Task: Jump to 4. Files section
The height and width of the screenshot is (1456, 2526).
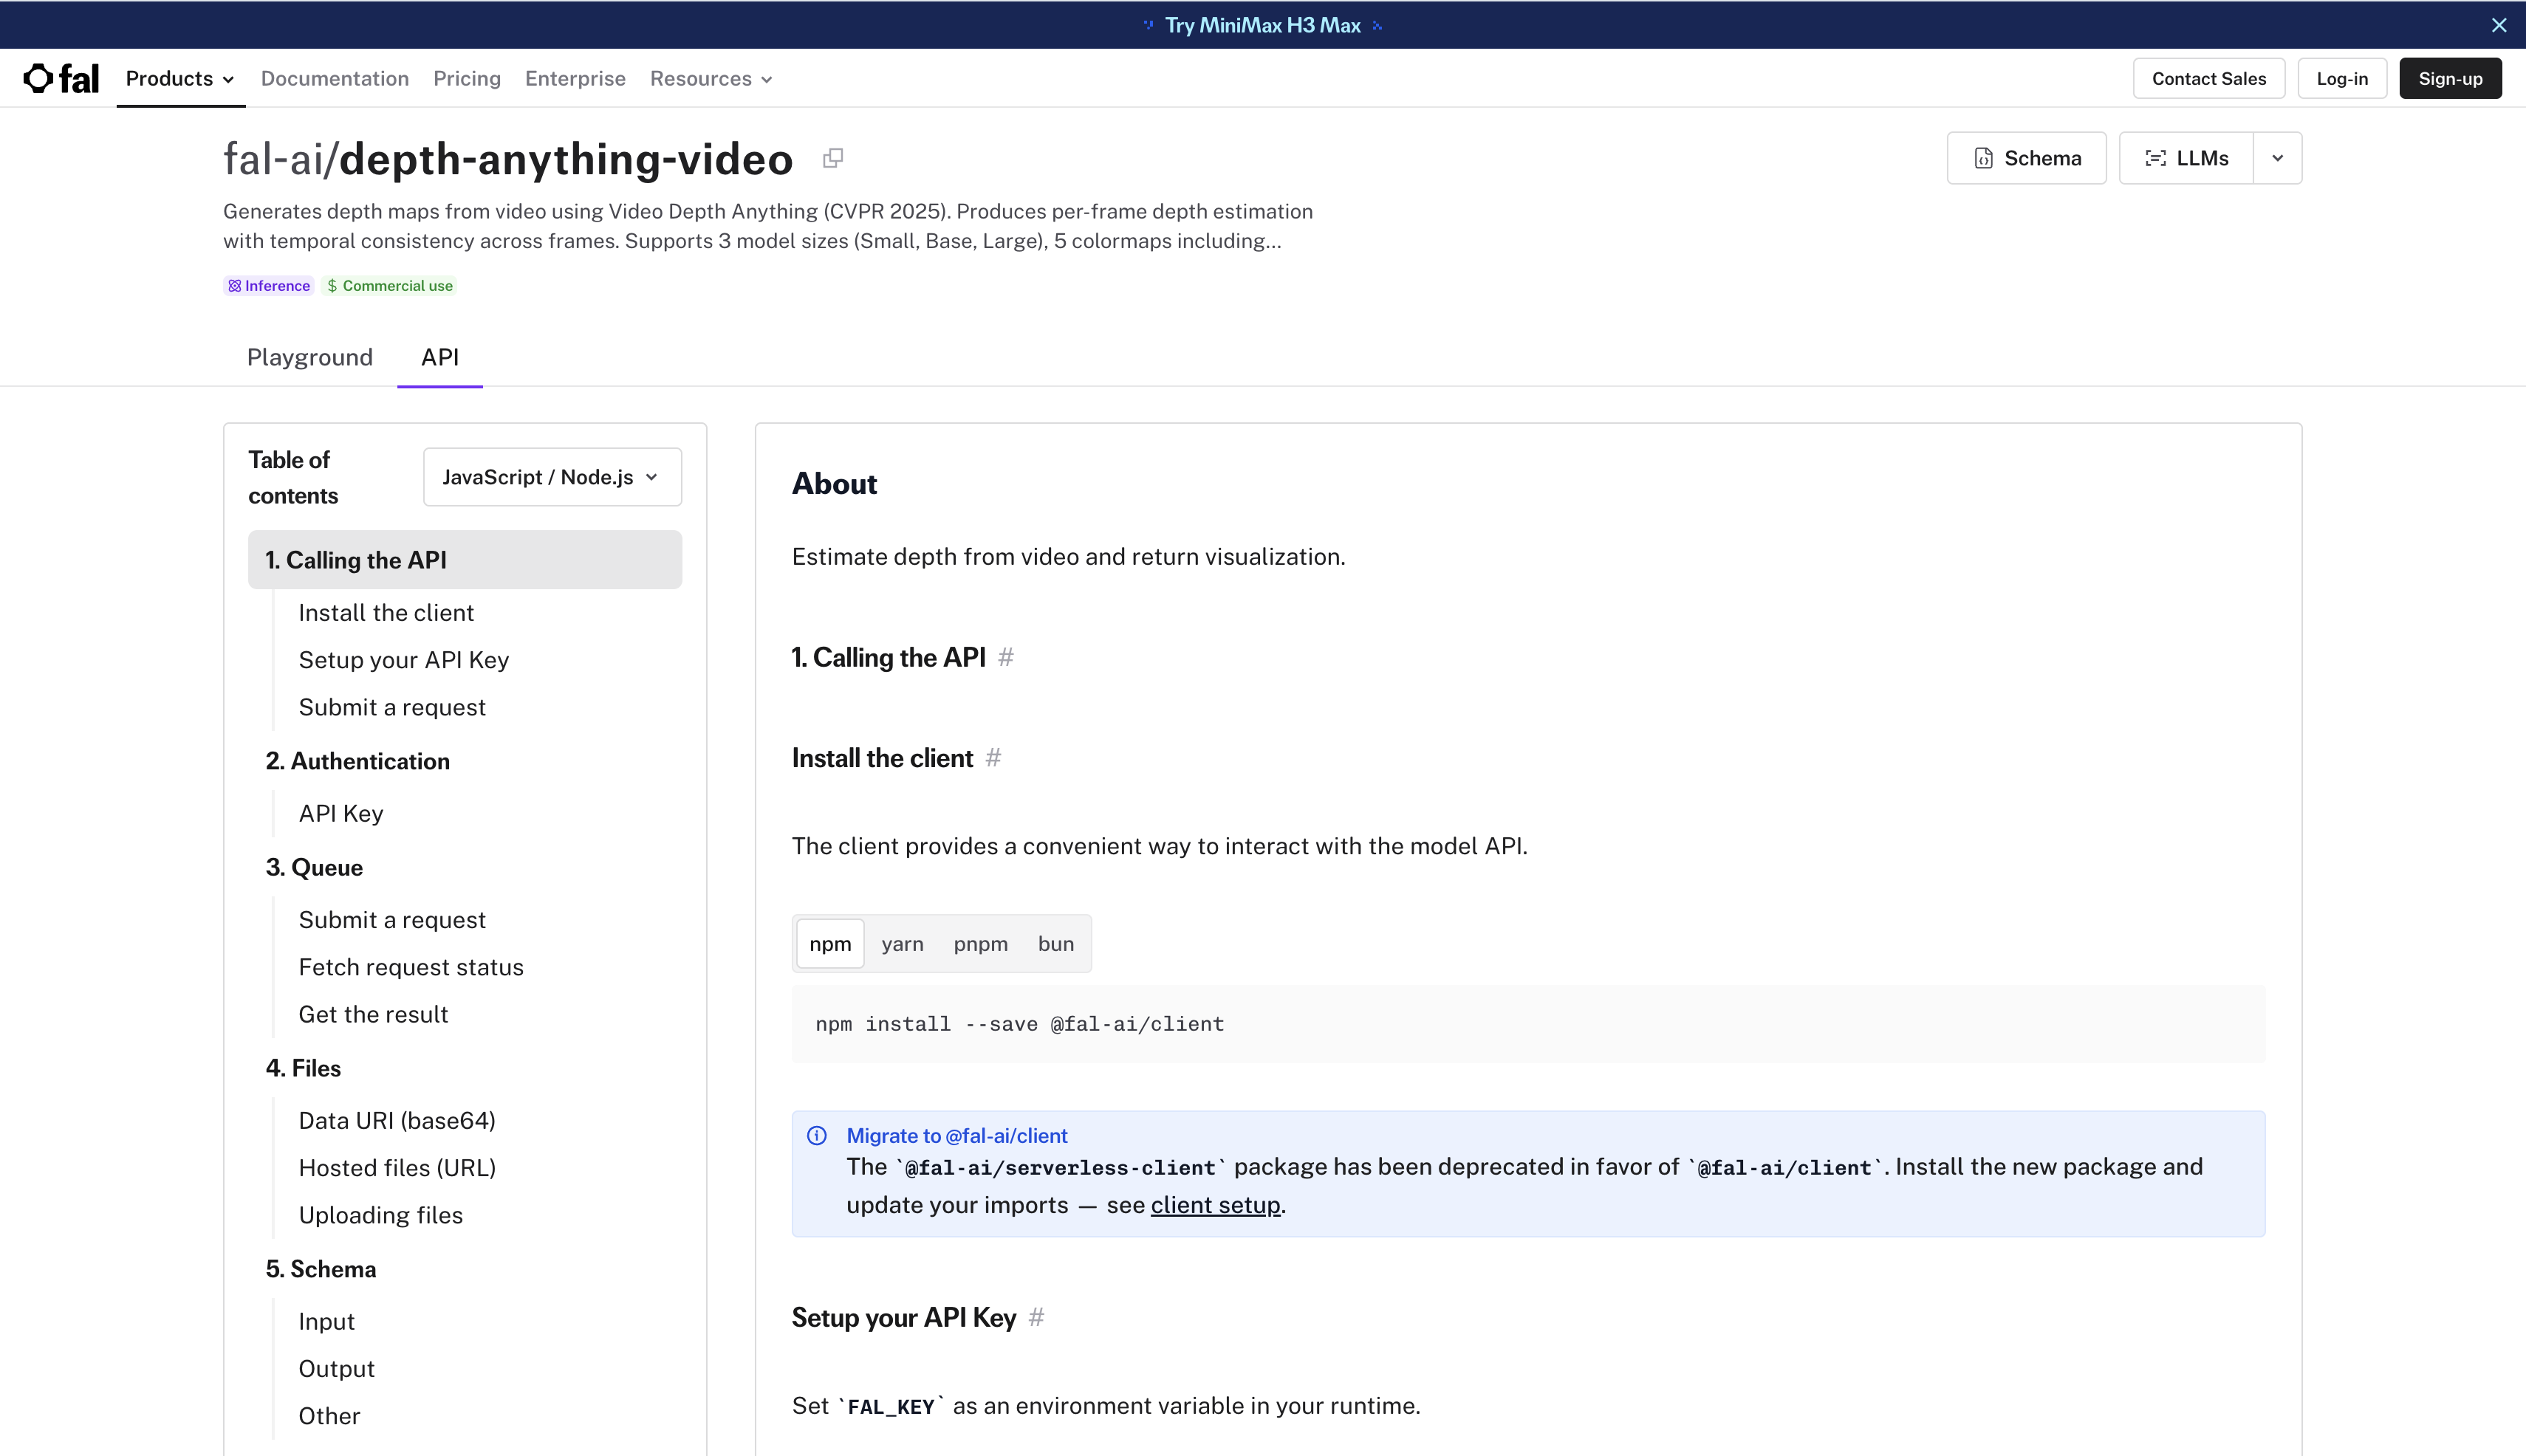Action: [x=303, y=1068]
